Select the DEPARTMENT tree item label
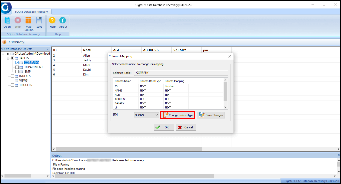The height and width of the screenshot is (184, 341). [34, 67]
